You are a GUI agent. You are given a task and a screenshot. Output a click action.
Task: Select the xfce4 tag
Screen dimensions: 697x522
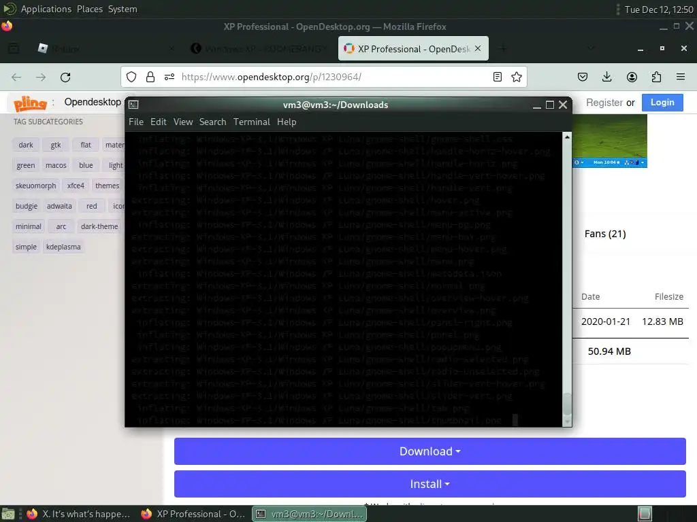(x=76, y=186)
